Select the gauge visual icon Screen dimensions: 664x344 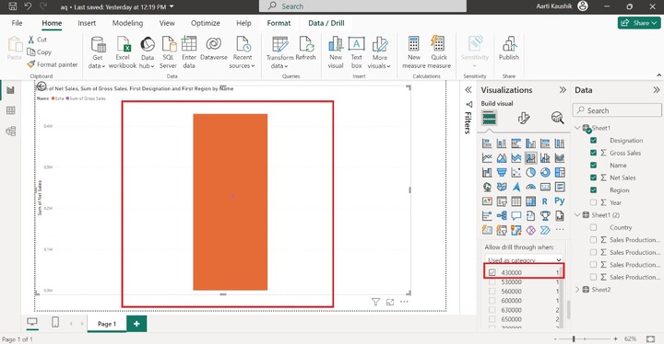530,187
